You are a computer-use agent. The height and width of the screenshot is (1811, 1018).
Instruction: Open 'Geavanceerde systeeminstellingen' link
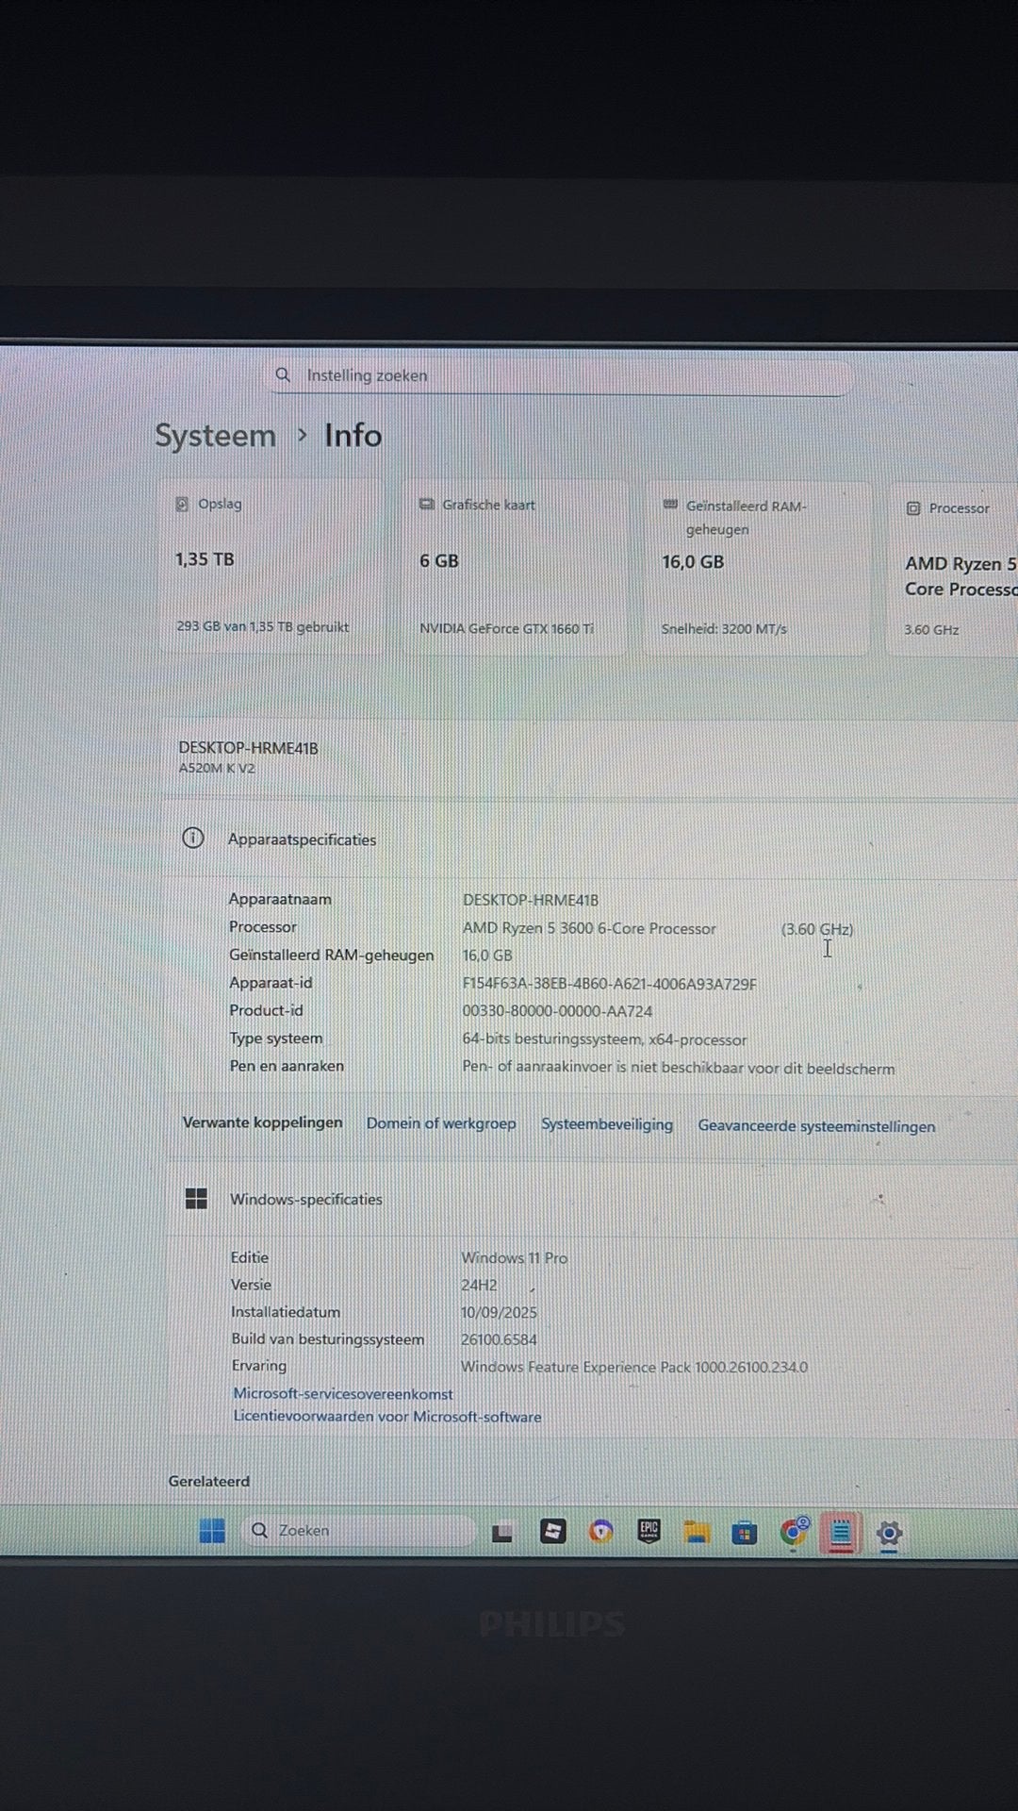tap(816, 1126)
